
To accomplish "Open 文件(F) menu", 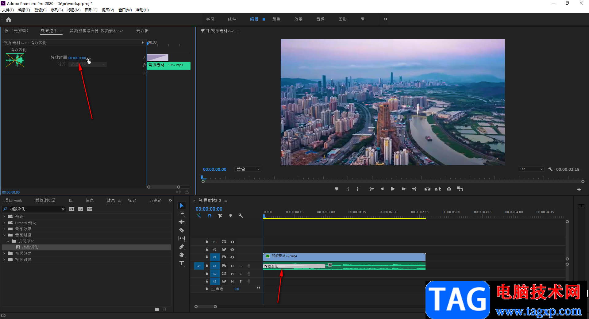I will pyautogui.click(x=8, y=10).
